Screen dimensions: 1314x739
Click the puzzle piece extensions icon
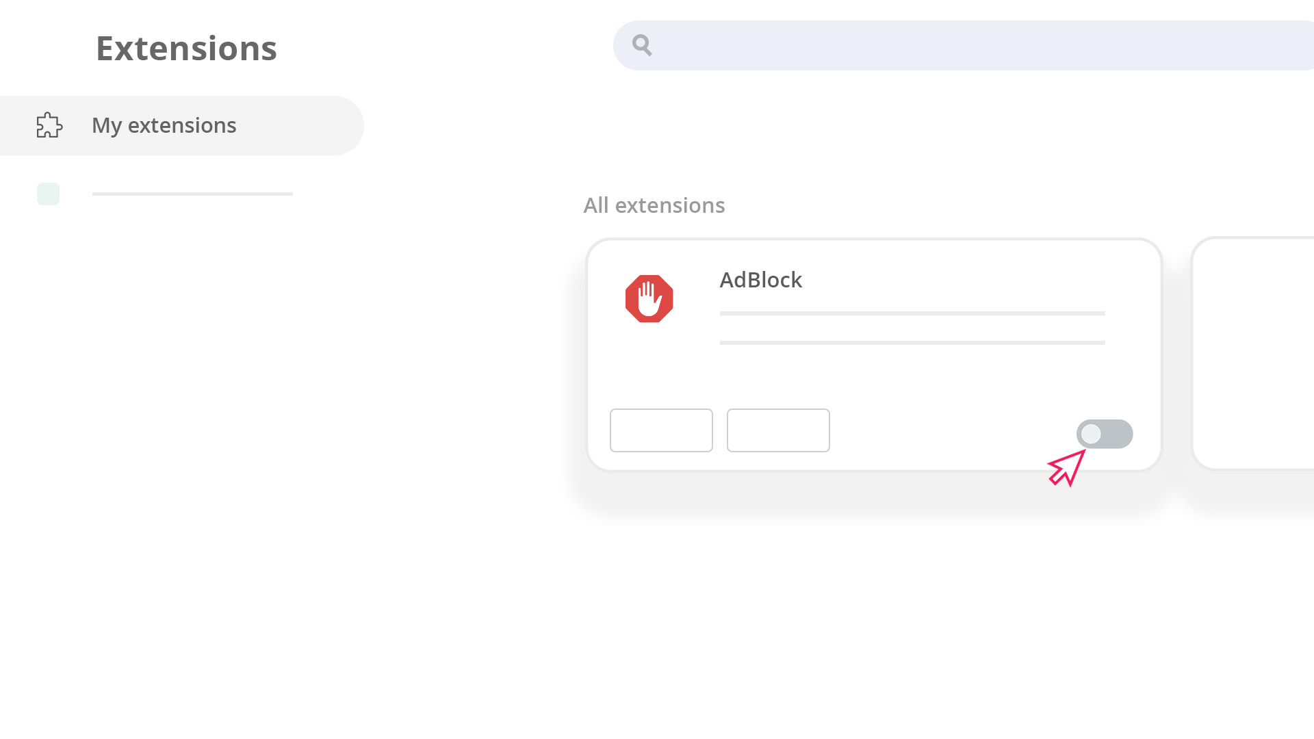(49, 125)
